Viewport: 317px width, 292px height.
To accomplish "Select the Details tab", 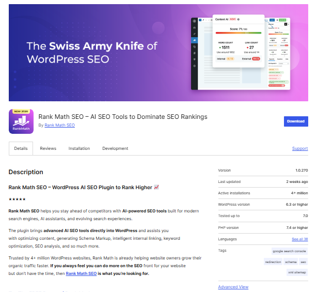I will 21,148.
